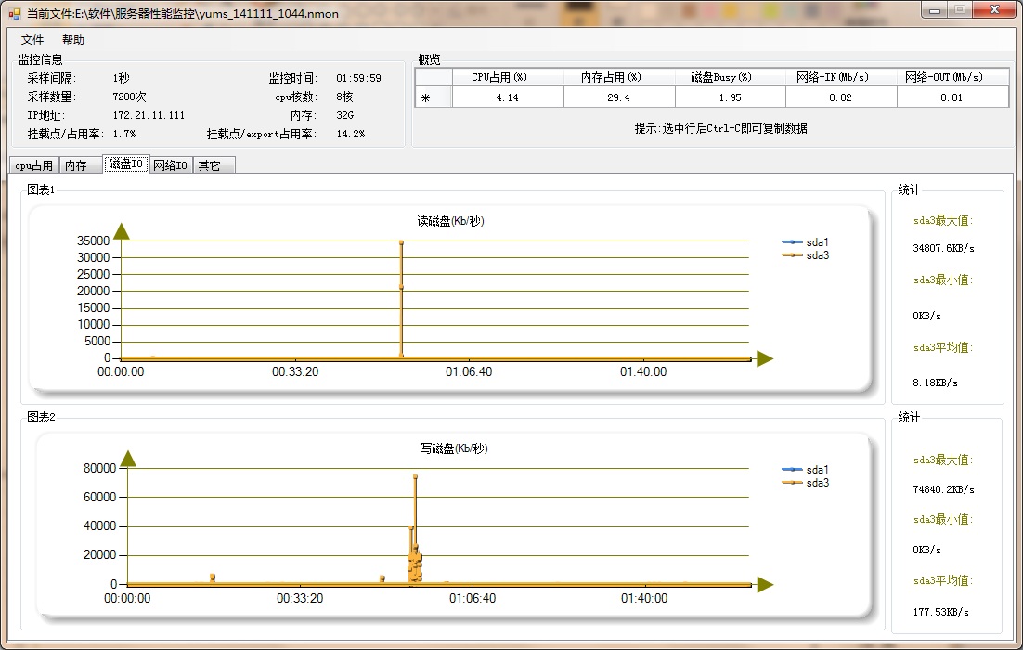
Task: Click the IP address 172.21.11.111
Action: click(x=149, y=115)
